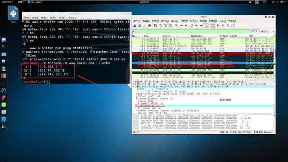The width and height of the screenshot is (288, 162).
Task: Open the Wireshark app menu in top bar
Action: click(x=36, y=2)
